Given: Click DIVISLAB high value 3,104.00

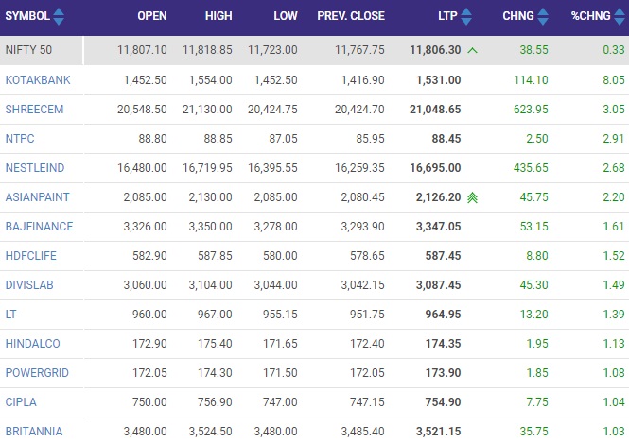Looking at the screenshot, I should (211, 285).
